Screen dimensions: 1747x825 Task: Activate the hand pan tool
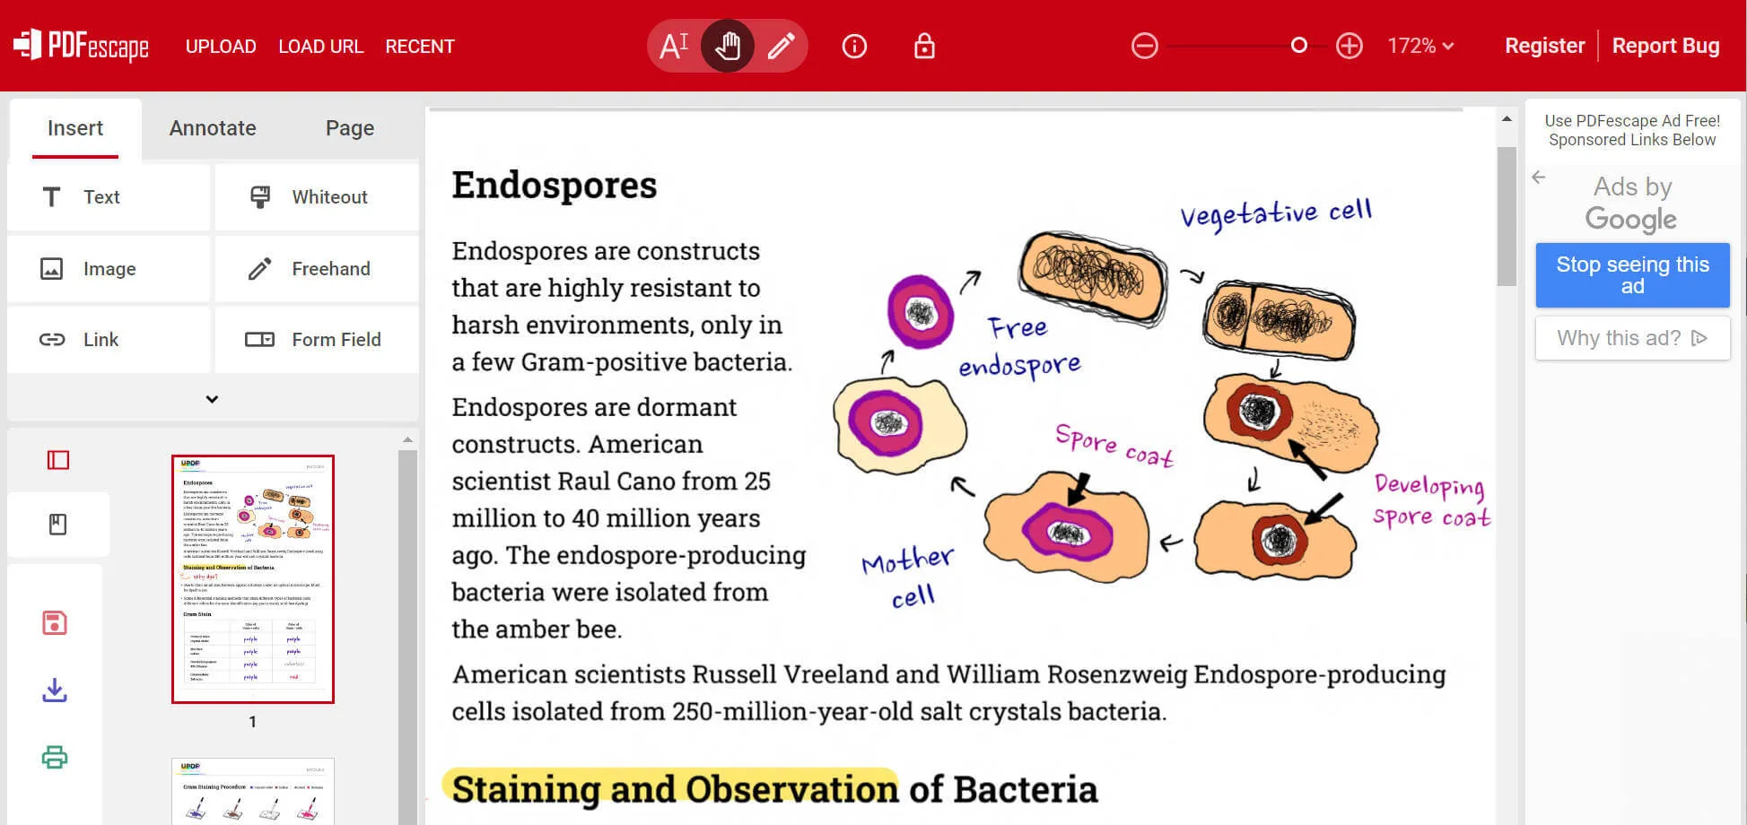728,46
